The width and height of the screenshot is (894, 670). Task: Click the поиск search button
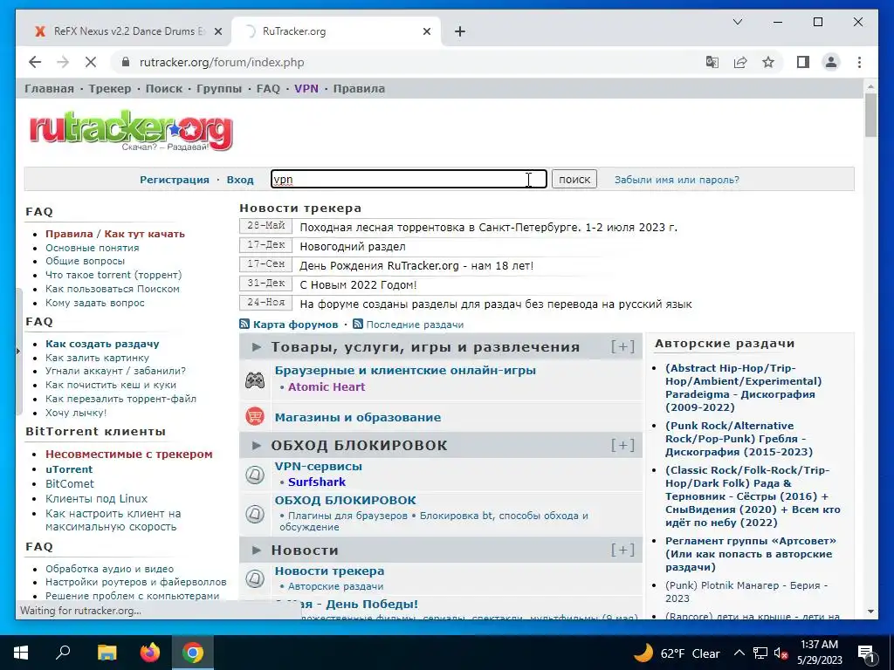point(574,179)
